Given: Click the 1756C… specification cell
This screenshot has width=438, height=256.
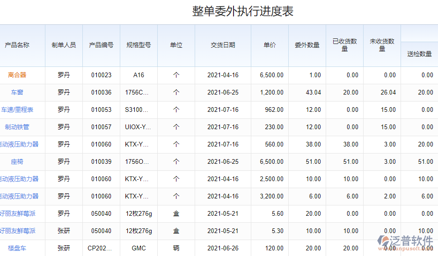Looking at the screenshot, I should [137, 92].
